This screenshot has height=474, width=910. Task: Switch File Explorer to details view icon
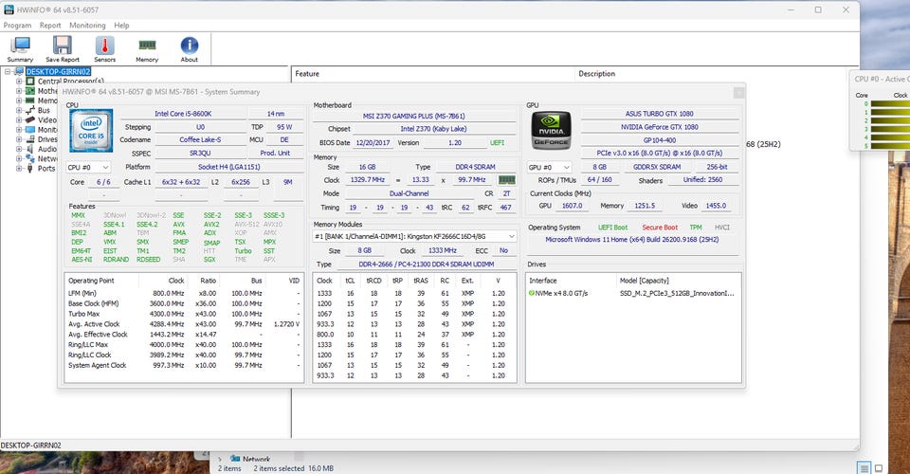coord(864,468)
